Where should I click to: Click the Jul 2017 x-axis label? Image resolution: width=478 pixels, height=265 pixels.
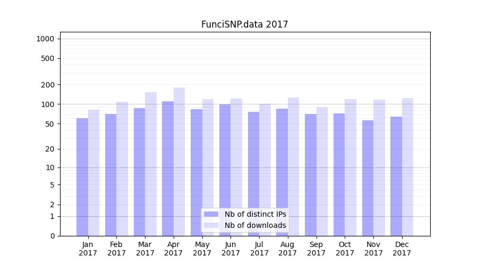259,249
